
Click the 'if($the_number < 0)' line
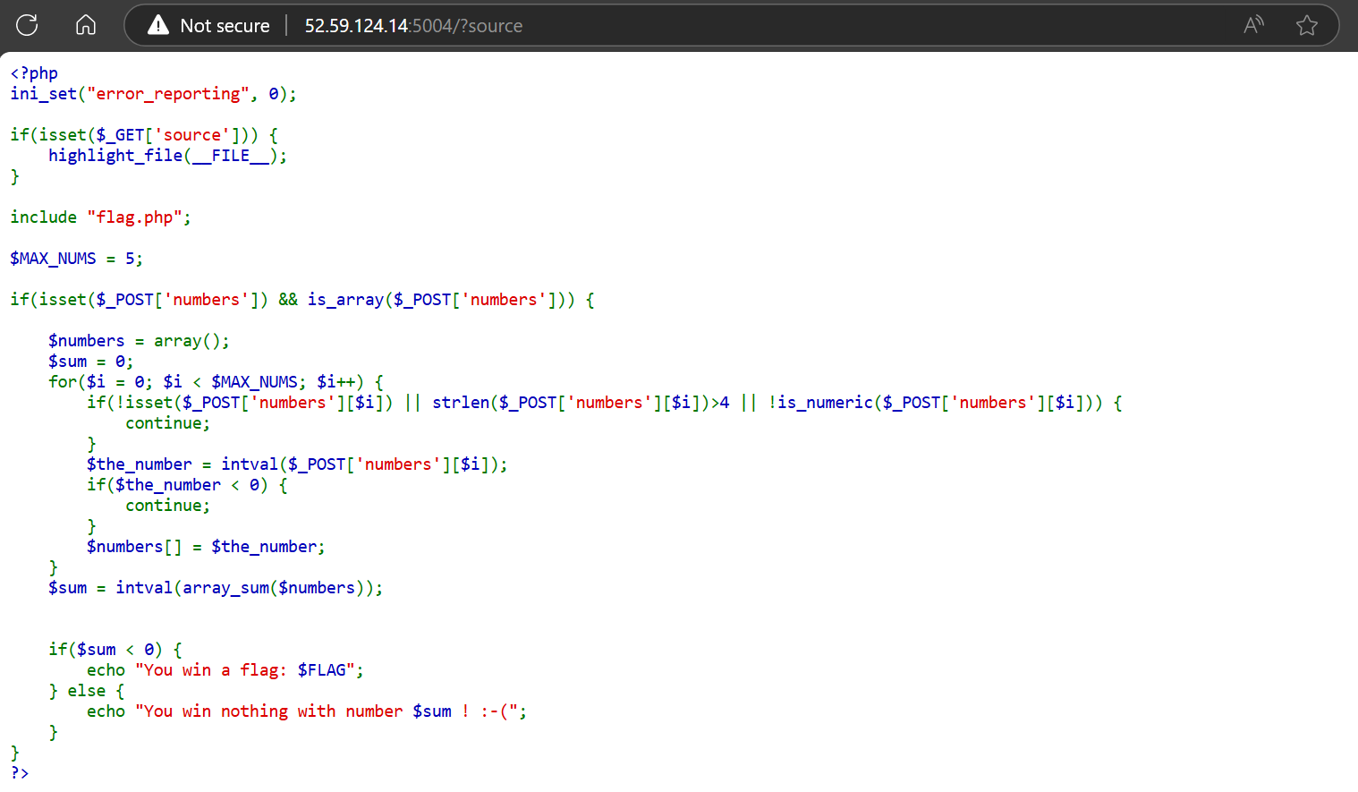point(187,485)
